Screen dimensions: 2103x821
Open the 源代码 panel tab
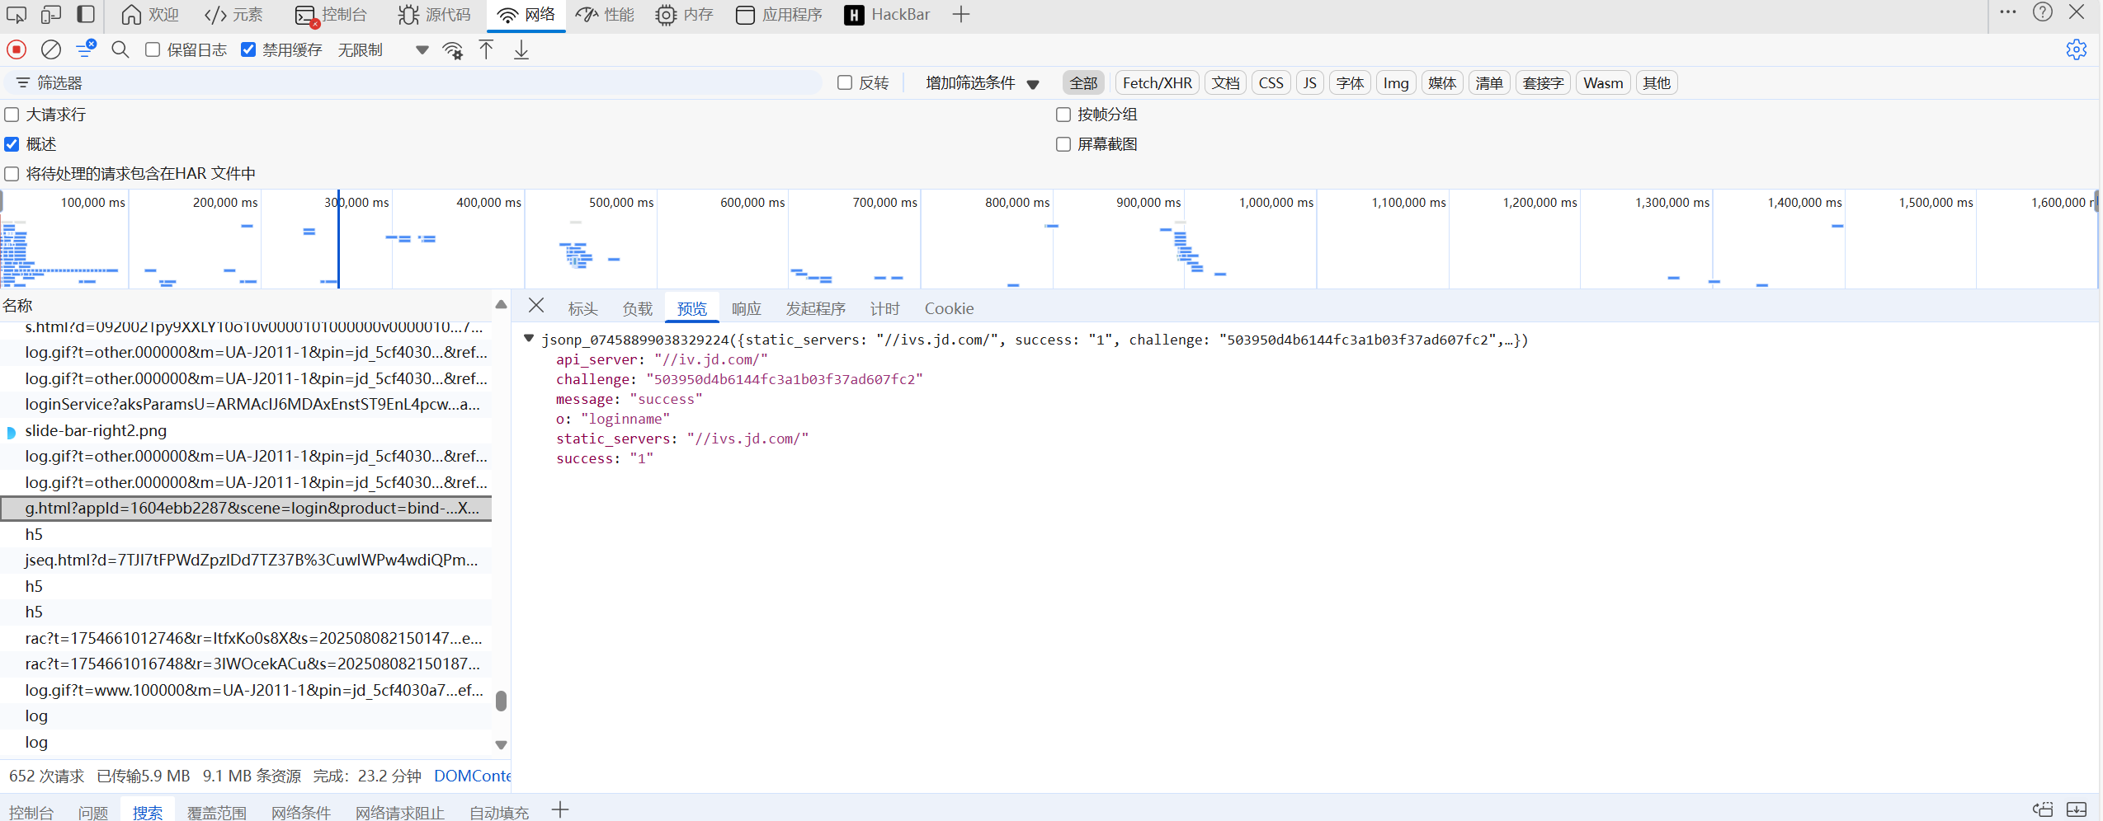click(x=435, y=15)
